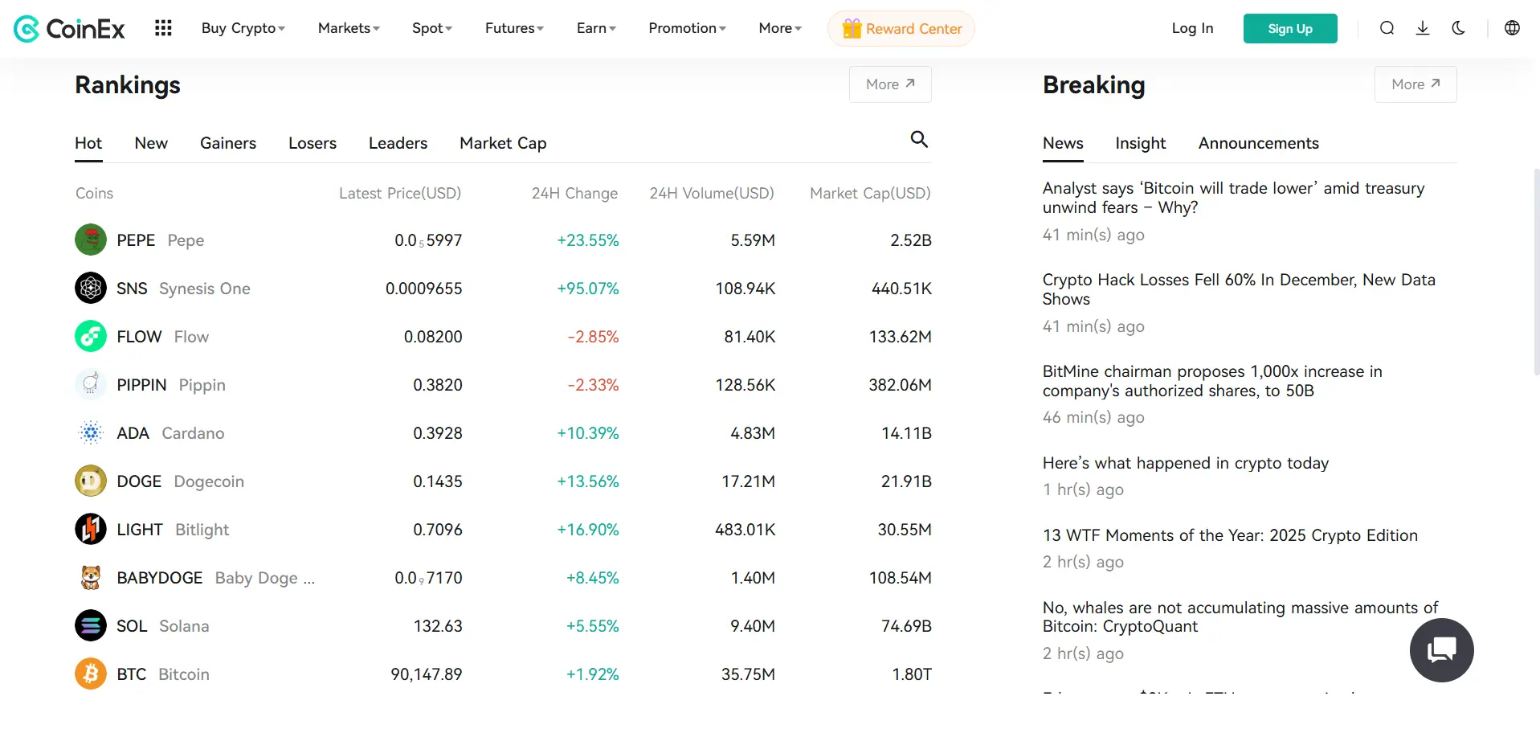
Task: Open the language globe icon
Action: [1511, 28]
